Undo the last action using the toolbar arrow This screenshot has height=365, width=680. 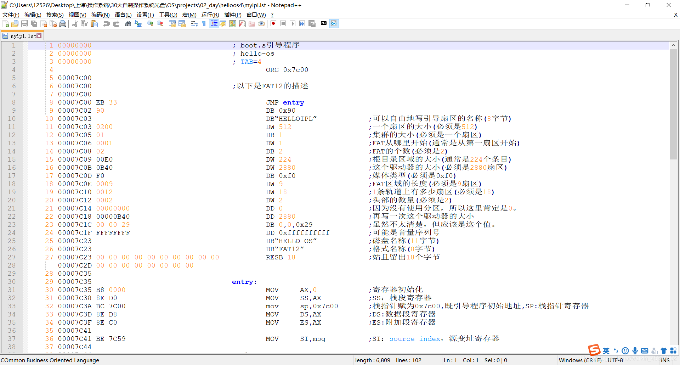[106, 24]
